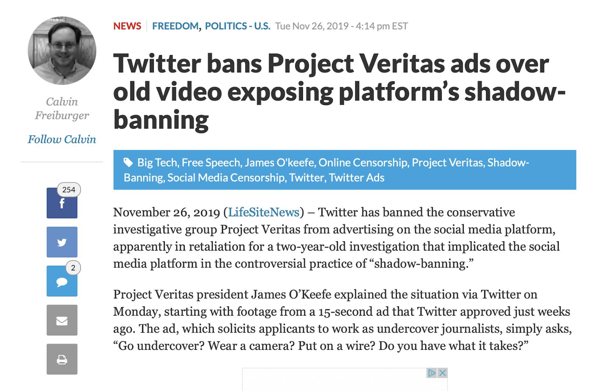The image size is (589, 391).
Task: Click the tag icon before Big Tech
Action: coord(128,162)
